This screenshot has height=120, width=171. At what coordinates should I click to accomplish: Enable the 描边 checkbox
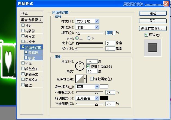[x=23, y=85]
